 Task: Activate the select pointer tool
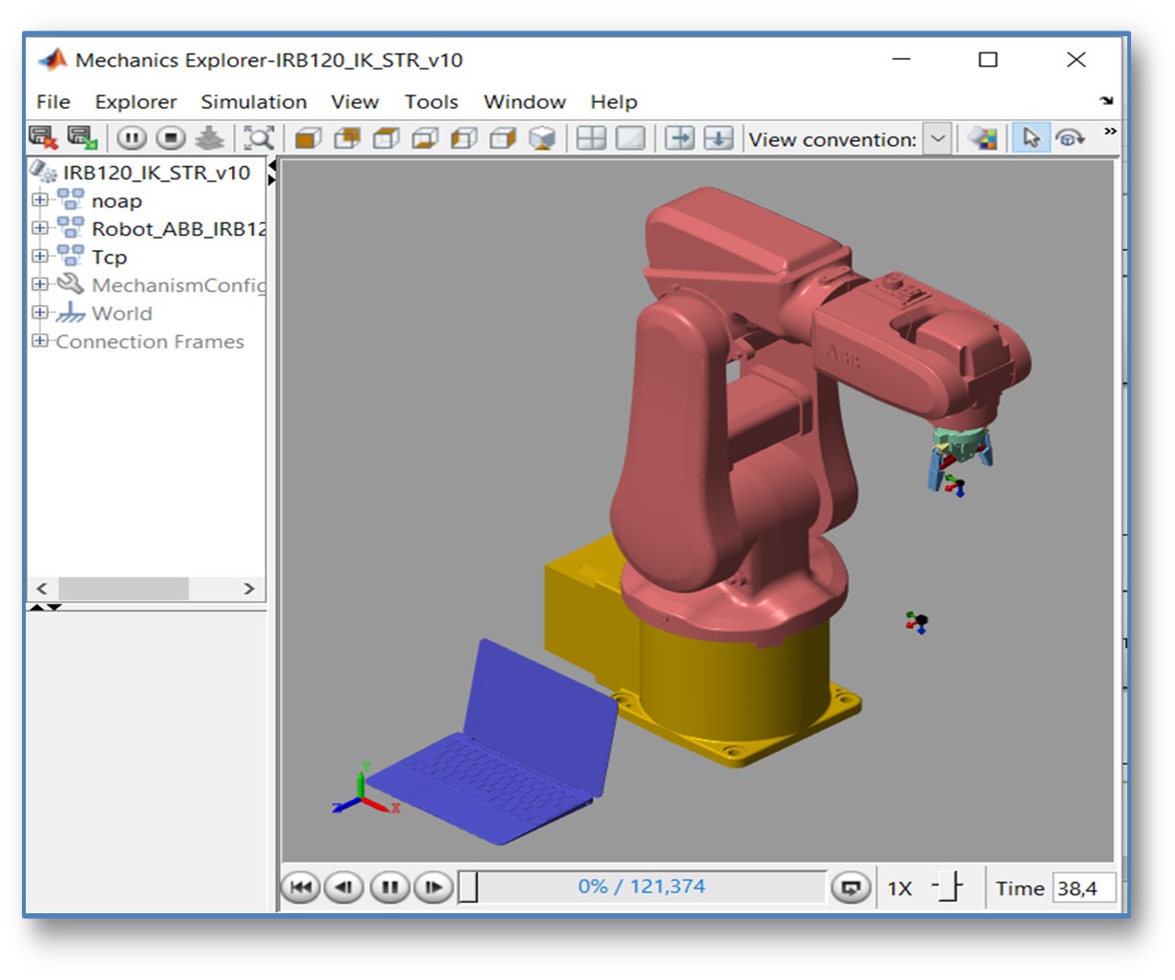1031,138
